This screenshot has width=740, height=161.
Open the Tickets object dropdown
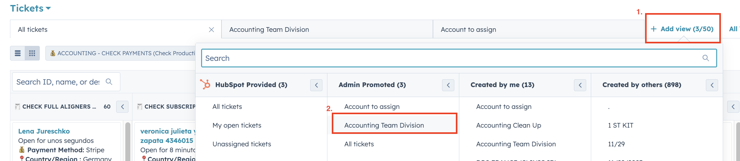coord(31,8)
